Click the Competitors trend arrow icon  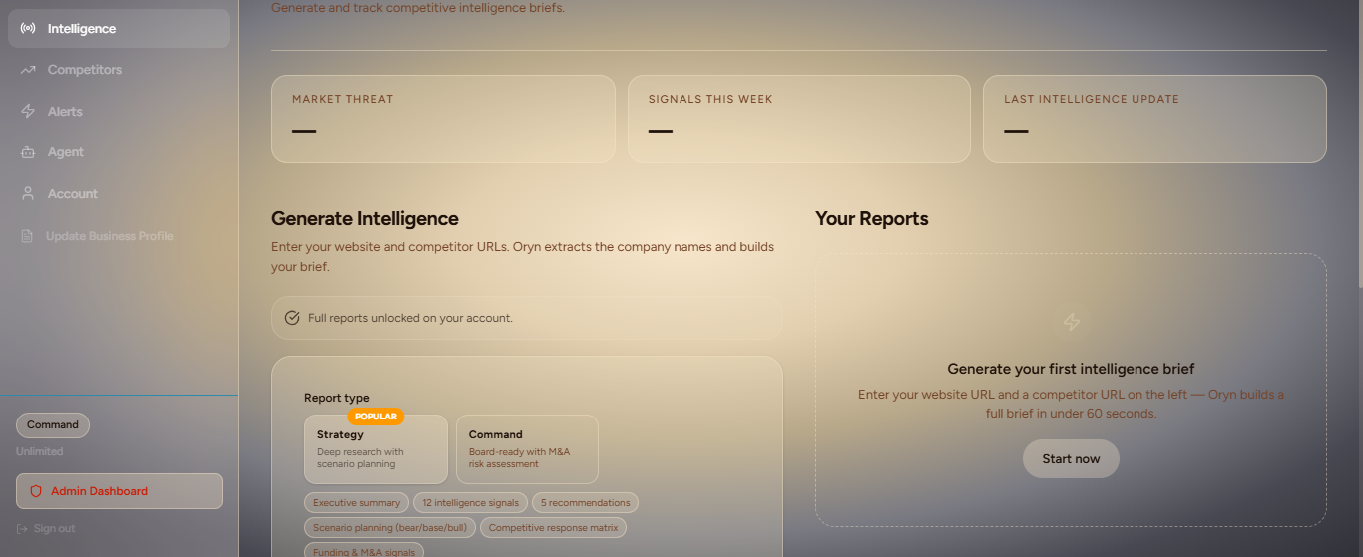click(x=28, y=70)
